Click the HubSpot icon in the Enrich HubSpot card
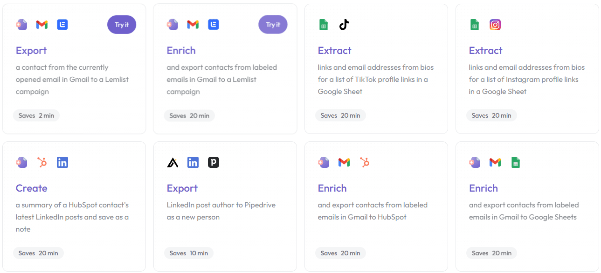This screenshot has height=273, width=601. (x=365, y=162)
